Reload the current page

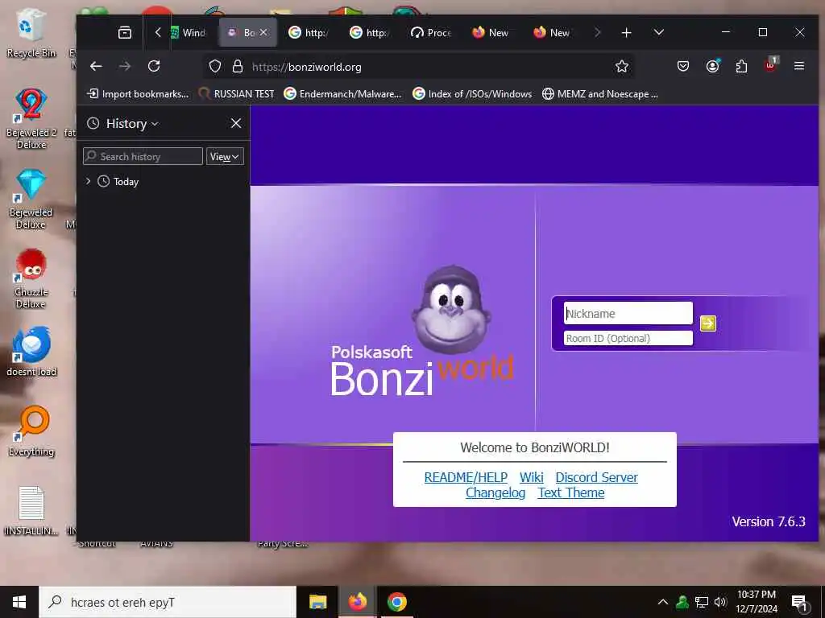[154, 66]
